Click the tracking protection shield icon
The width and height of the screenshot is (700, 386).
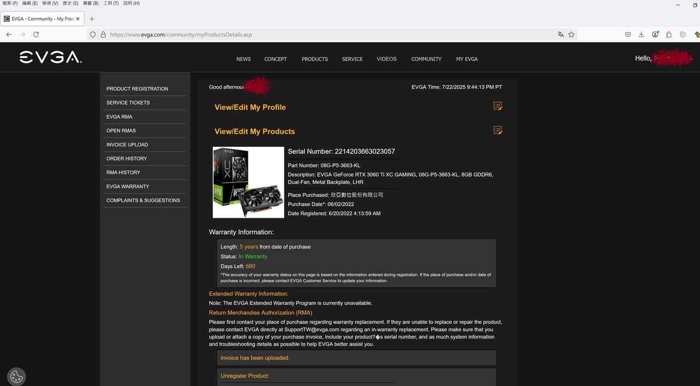(x=93, y=34)
